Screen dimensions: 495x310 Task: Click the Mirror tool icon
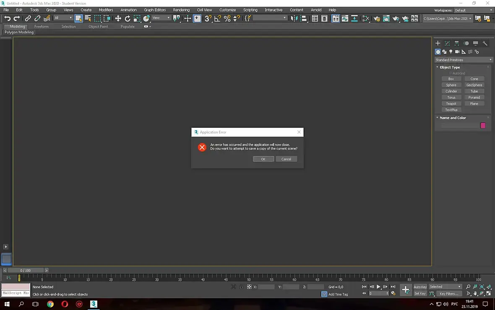(x=294, y=18)
